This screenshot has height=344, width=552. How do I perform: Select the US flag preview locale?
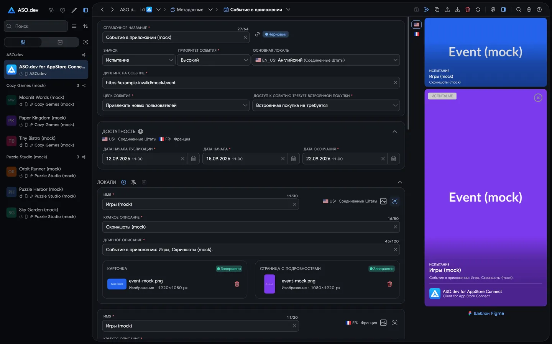click(x=417, y=25)
